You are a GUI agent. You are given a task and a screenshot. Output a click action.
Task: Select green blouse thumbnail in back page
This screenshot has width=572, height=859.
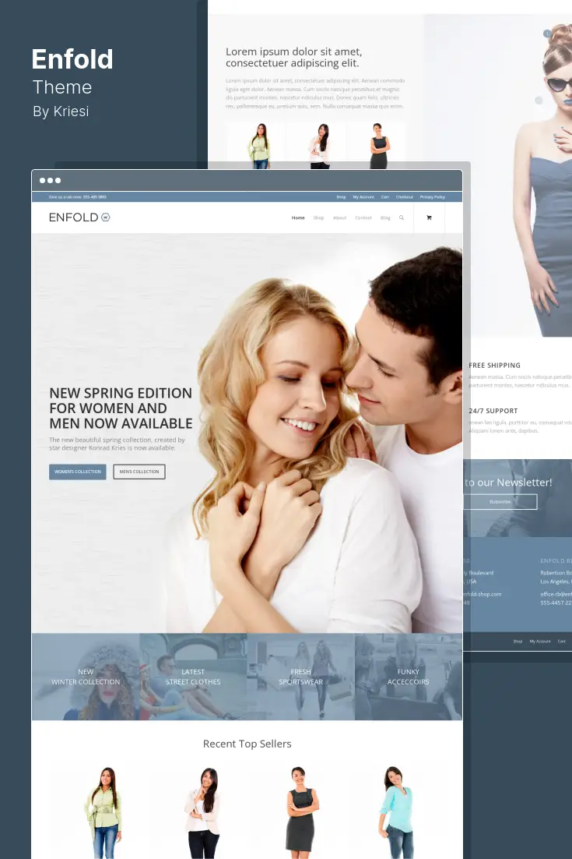click(x=260, y=146)
